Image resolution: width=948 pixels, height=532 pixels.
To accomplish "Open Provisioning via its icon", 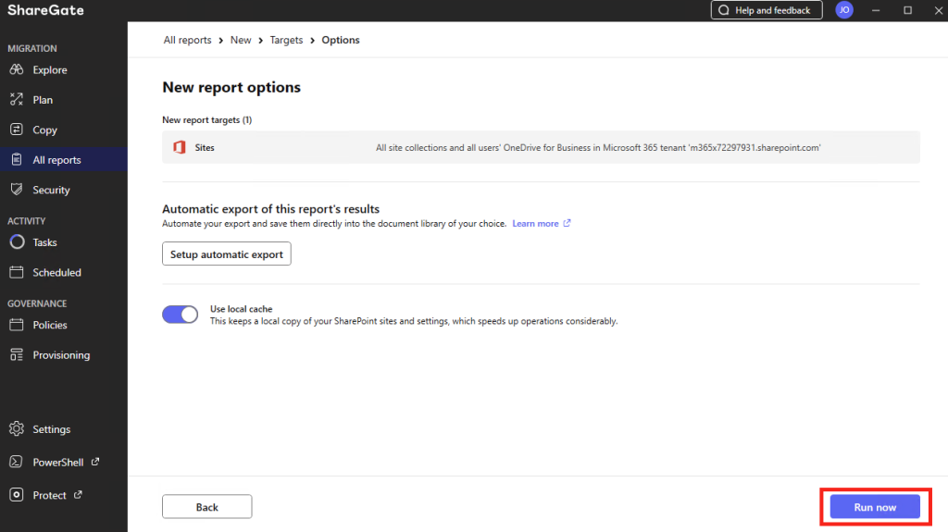I will pyautogui.click(x=17, y=355).
